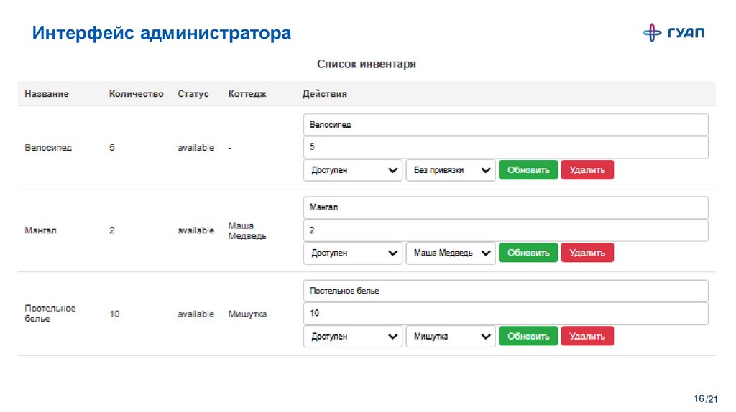
Task: Click the Список инвентаря heading
Action: [x=366, y=64]
